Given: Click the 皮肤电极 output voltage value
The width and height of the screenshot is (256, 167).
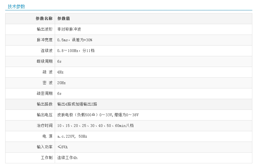Looking at the screenshot, I should (x=98, y=115).
